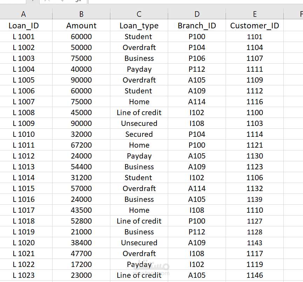Click the cell with amount 90000 for L 1005

[81, 80]
